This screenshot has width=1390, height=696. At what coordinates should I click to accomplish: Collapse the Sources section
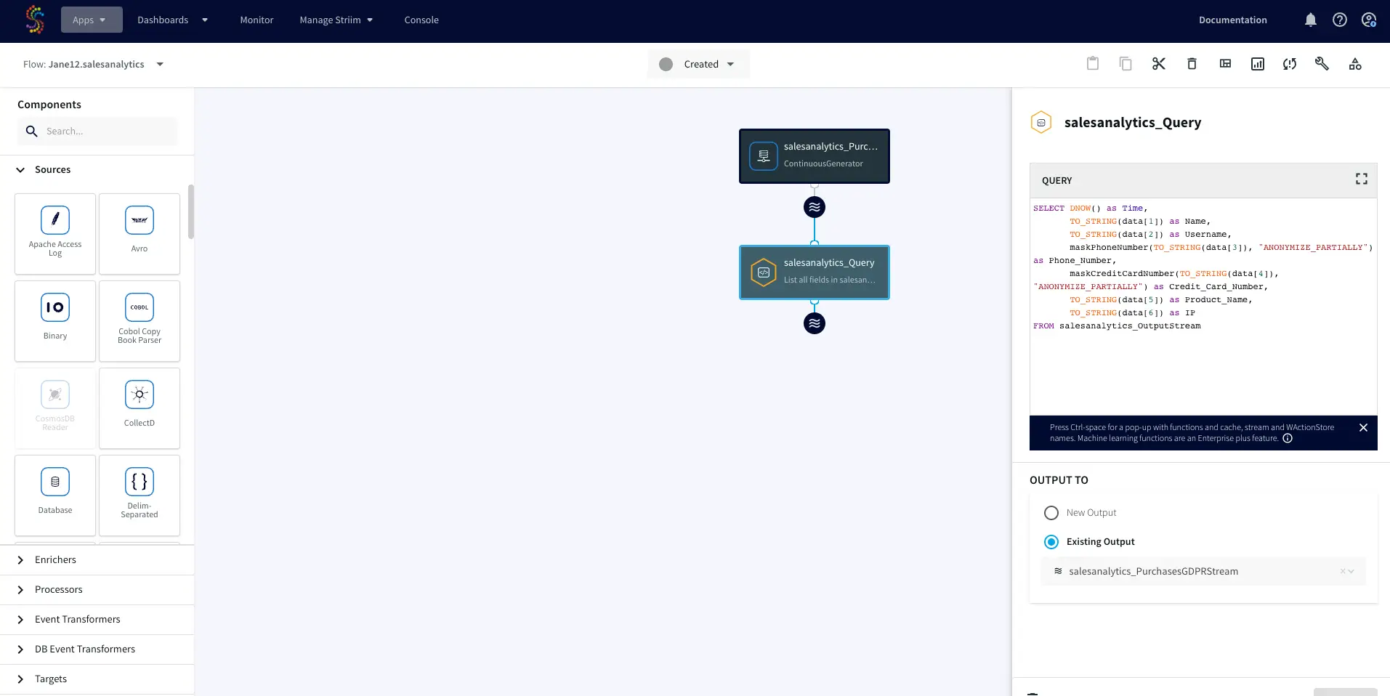click(21, 170)
